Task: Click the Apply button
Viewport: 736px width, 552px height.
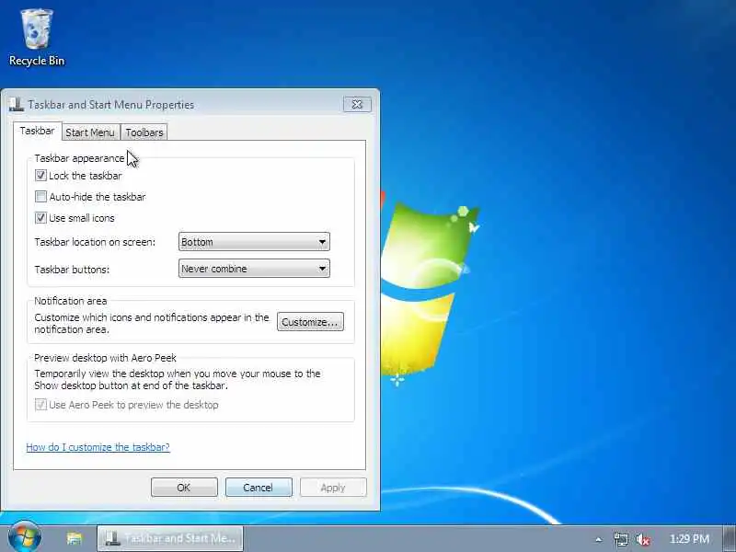Action: (x=333, y=488)
